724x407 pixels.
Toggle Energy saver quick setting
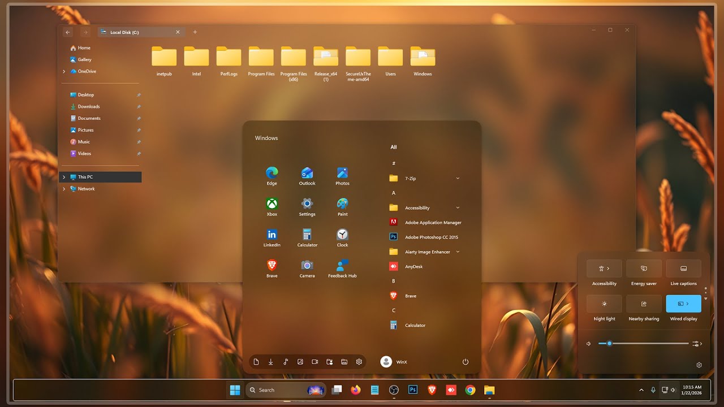click(644, 269)
